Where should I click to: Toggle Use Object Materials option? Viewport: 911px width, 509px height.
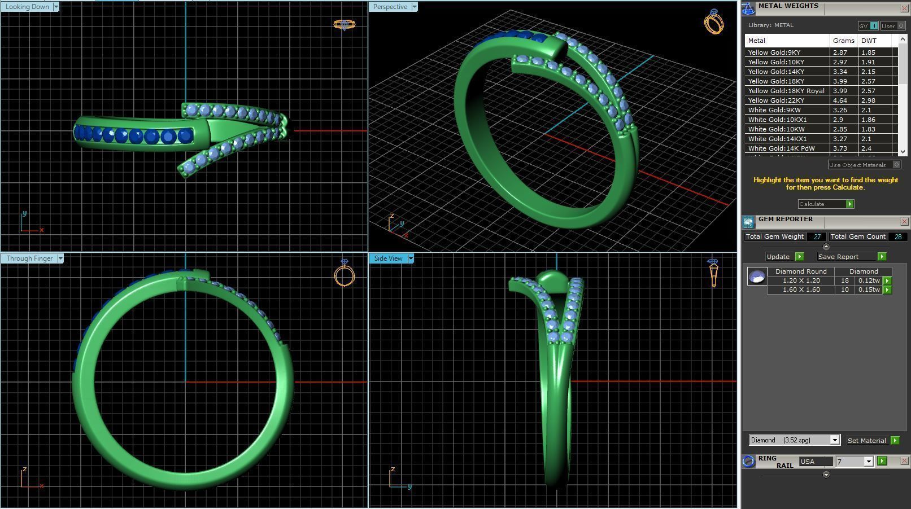865,165
